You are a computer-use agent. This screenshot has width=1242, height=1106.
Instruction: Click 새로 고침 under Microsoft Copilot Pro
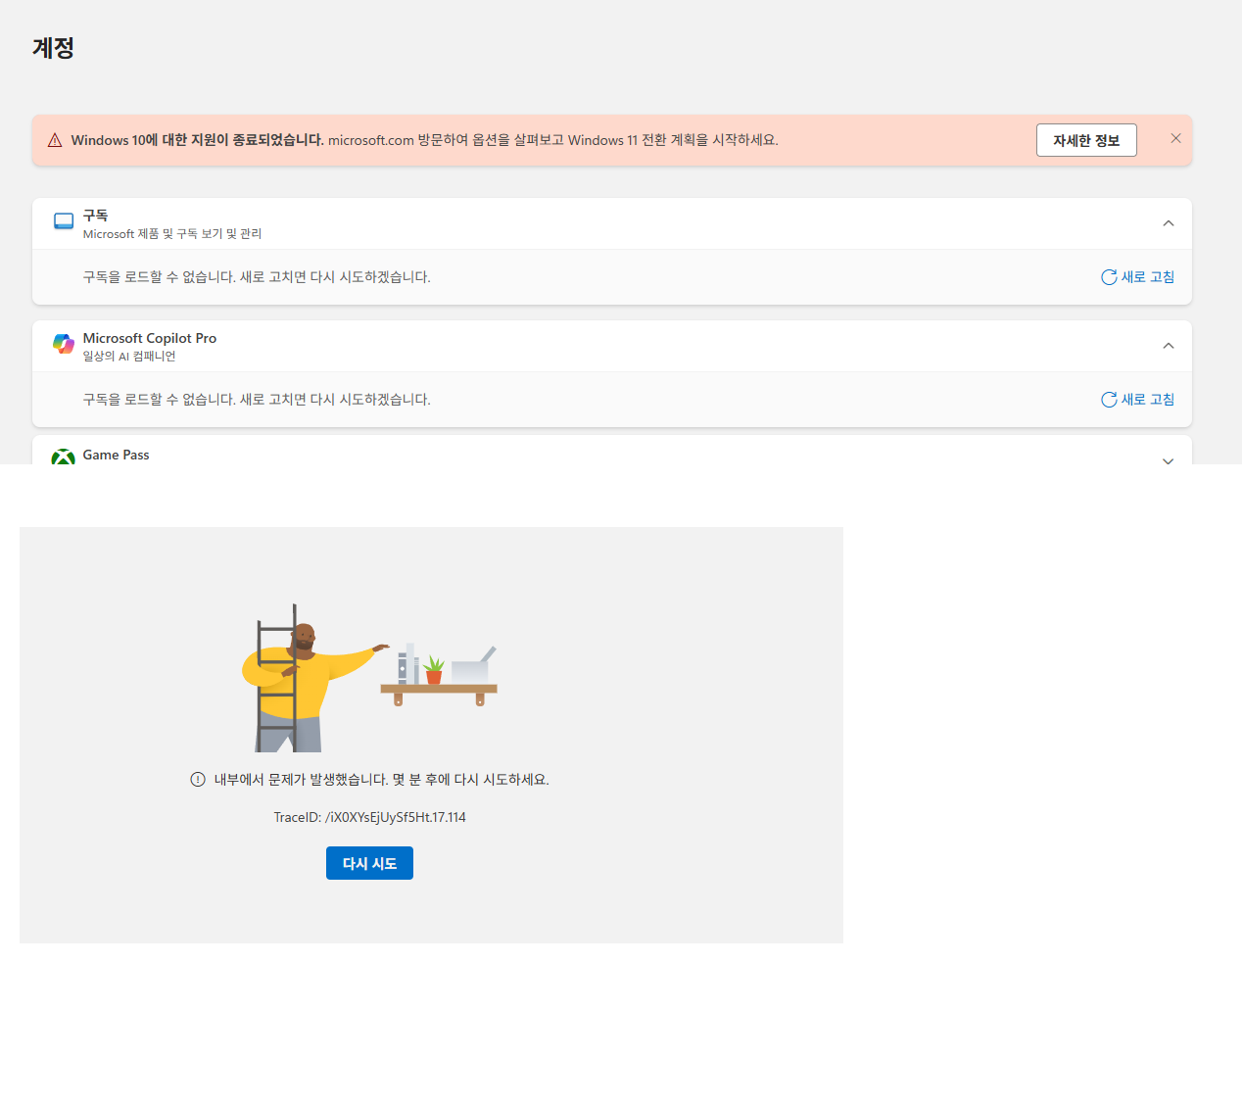(1137, 400)
